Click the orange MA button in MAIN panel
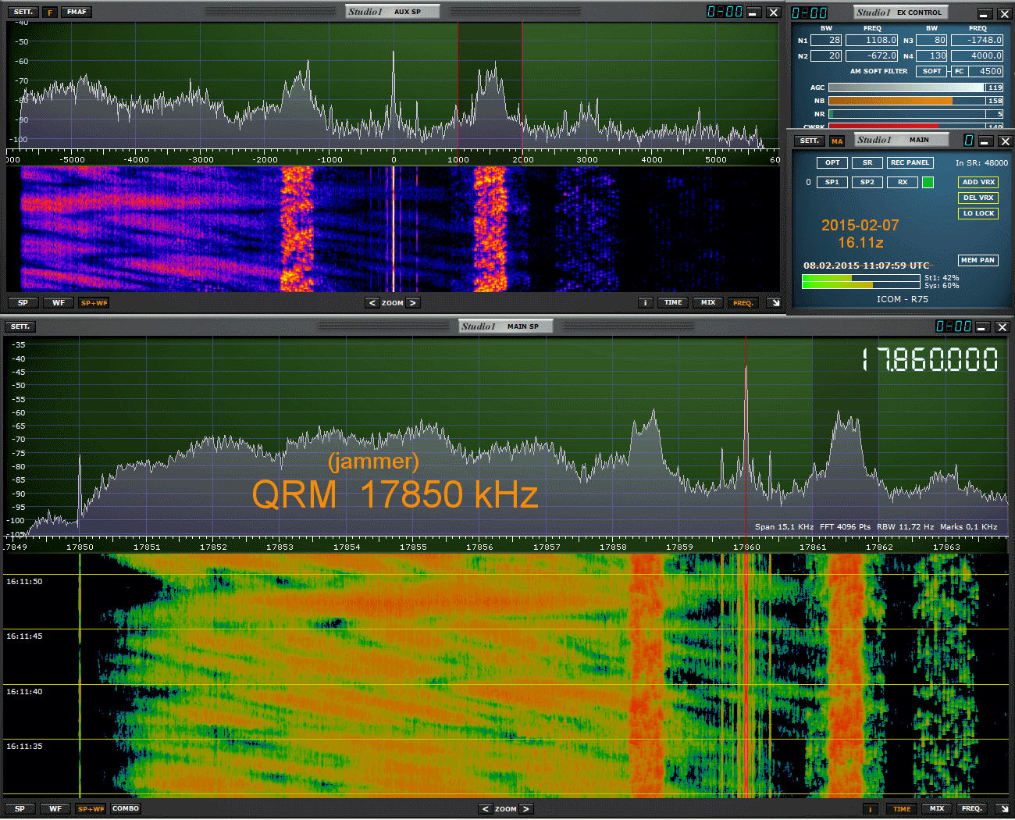 pyautogui.click(x=837, y=141)
